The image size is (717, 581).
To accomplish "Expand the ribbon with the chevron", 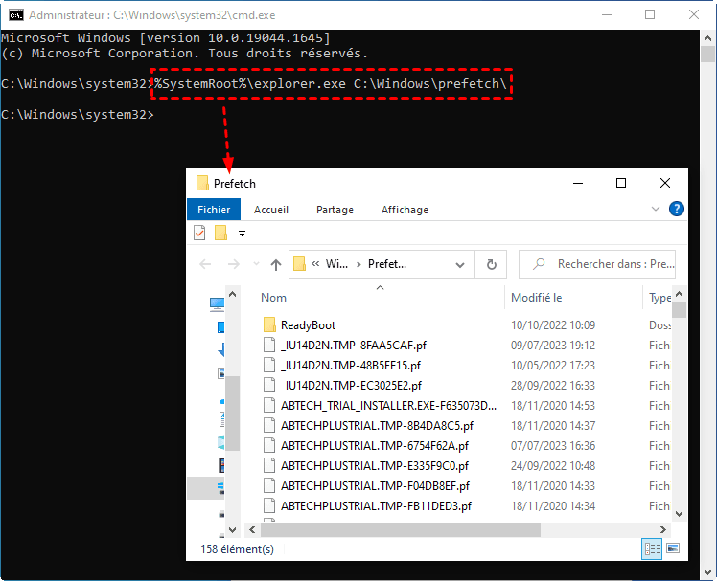I will tap(656, 209).
